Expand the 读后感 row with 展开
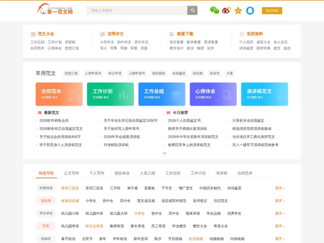Screen dimensions: 324x243 point(280,201)
